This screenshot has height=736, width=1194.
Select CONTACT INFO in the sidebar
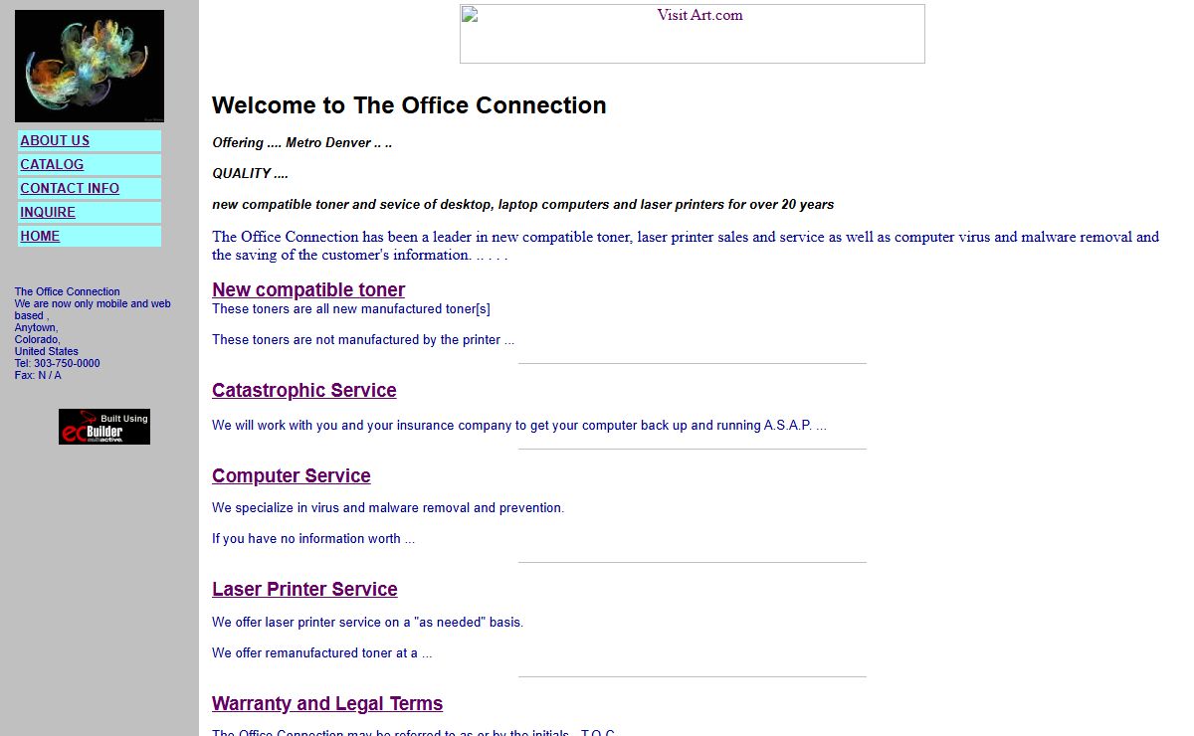click(x=70, y=189)
